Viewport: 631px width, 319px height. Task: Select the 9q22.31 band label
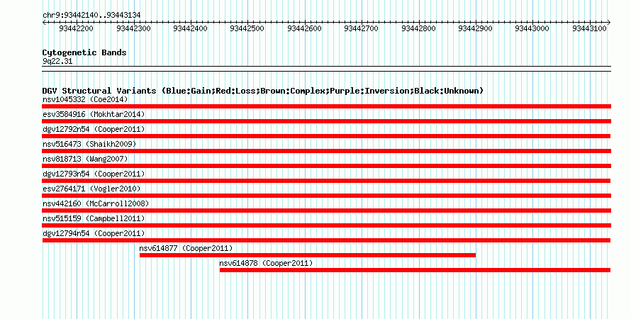pos(57,61)
